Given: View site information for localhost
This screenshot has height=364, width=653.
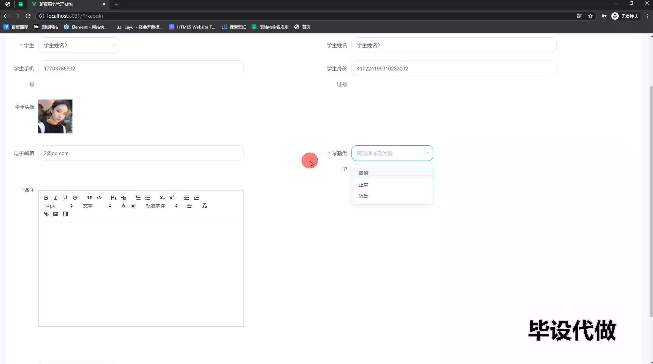Looking at the screenshot, I should click(x=41, y=16).
